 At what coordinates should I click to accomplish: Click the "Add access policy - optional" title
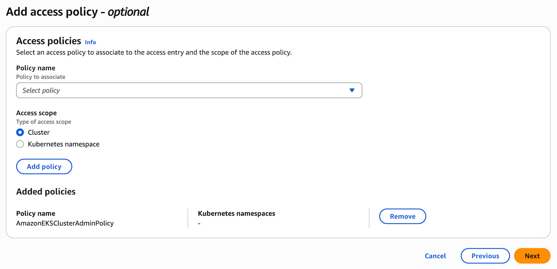[x=78, y=12]
